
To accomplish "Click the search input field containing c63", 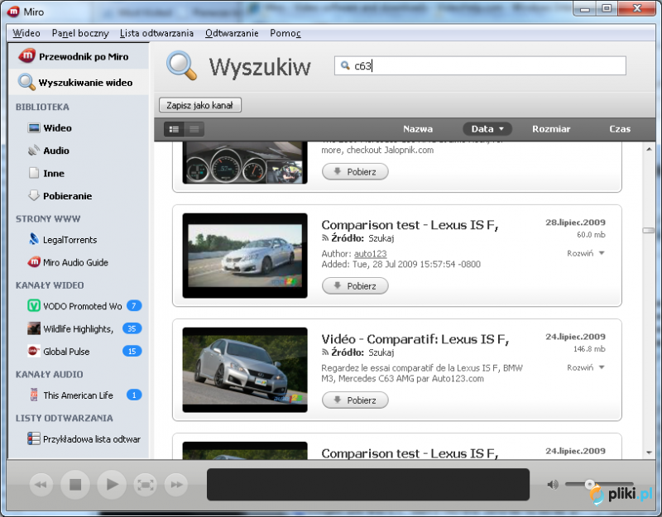I will click(x=480, y=66).
